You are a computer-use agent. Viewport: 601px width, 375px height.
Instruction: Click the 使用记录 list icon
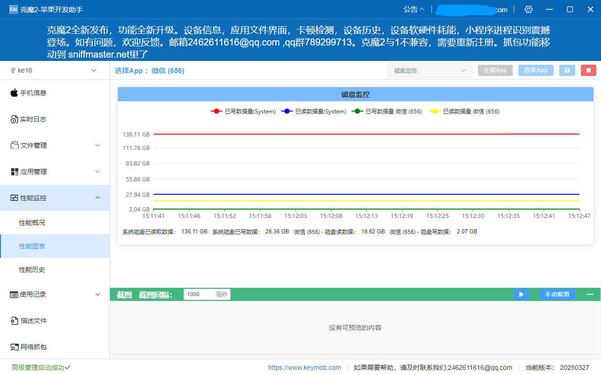pos(14,294)
